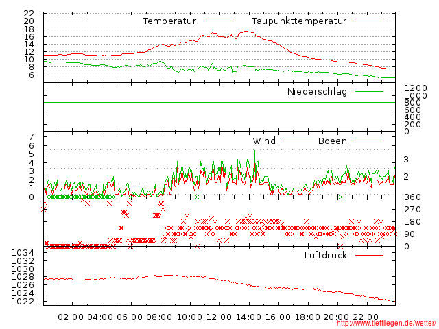The image size is (439, 329).
Task: Click the 16:00 time axis label
Action: [x=278, y=317]
